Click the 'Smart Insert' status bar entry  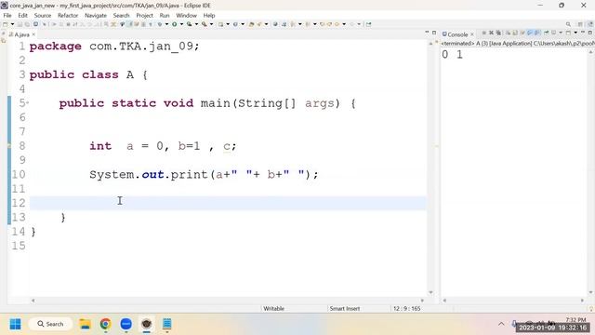345,308
